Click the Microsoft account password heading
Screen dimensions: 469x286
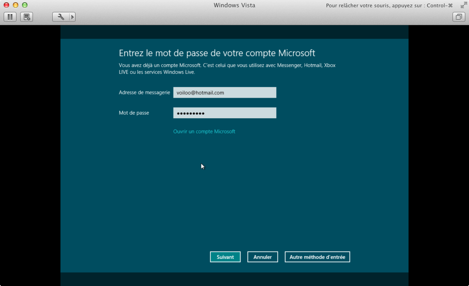[x=217, y=53]
